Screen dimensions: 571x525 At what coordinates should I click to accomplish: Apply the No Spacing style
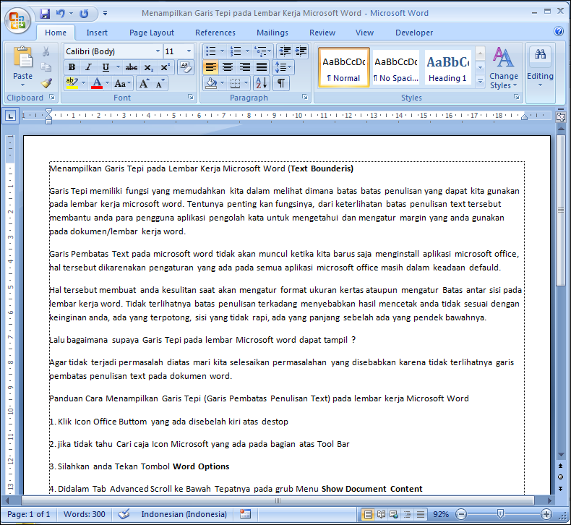coord(396,67)
